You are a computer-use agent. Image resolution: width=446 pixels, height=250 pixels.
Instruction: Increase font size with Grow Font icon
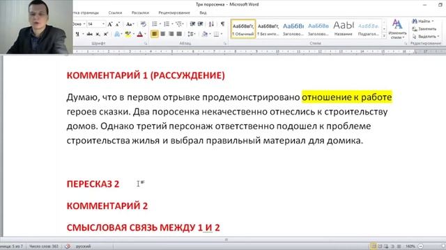pos(110,24)
